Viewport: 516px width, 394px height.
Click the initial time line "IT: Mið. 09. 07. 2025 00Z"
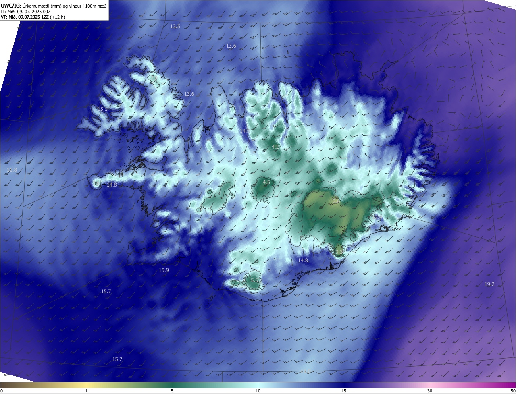(25, 12)
